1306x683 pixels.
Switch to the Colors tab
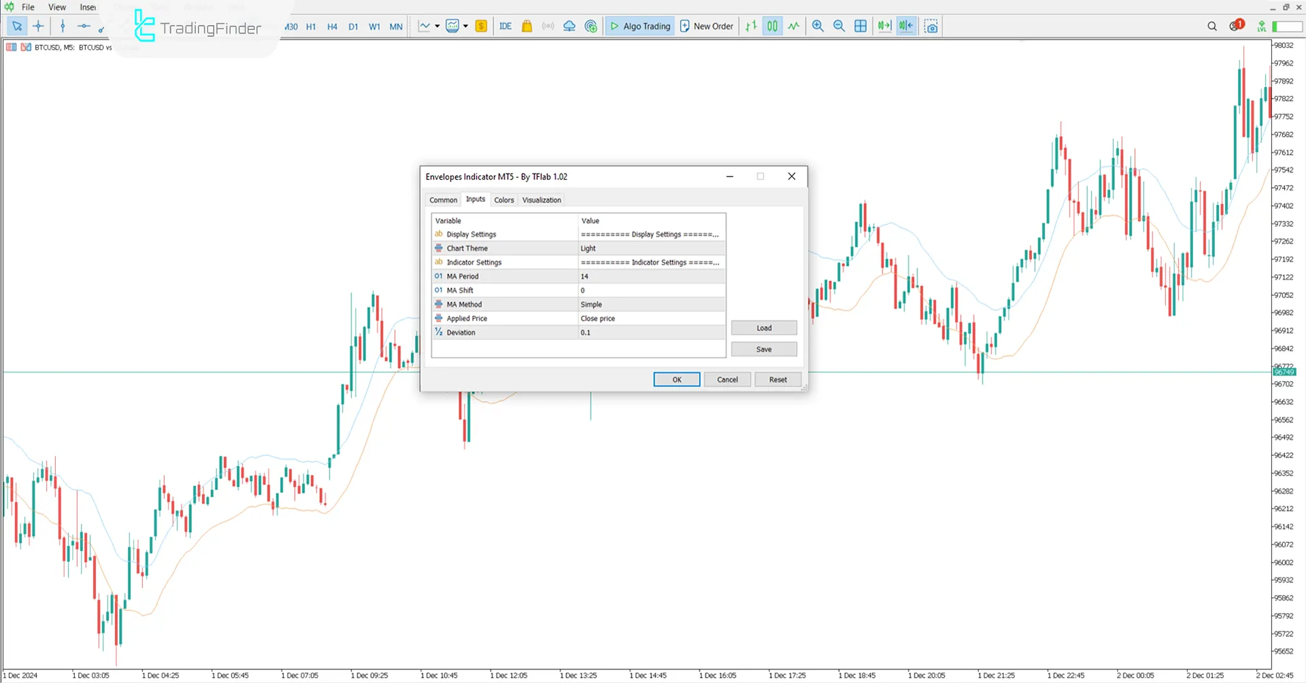pyautogui.click(x=503, y=200)
